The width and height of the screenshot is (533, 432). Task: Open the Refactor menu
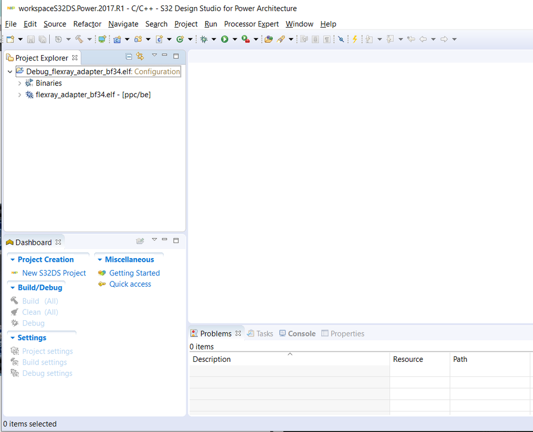87,24
